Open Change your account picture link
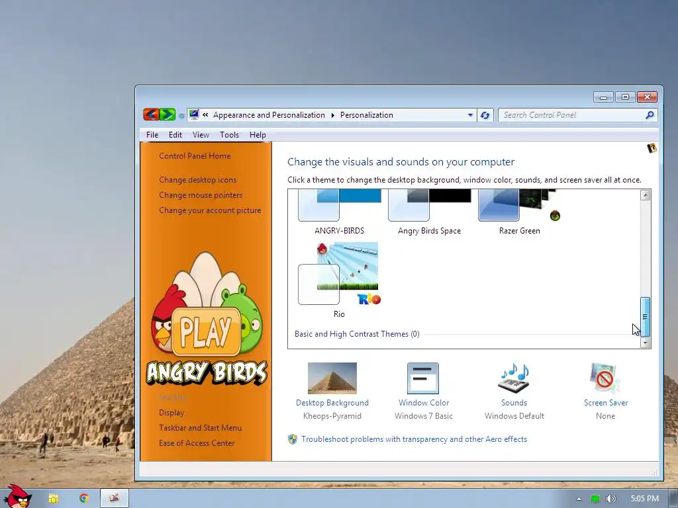 [x=210, y=210]
